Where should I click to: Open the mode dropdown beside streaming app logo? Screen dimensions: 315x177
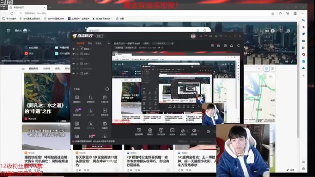(100, 36)
